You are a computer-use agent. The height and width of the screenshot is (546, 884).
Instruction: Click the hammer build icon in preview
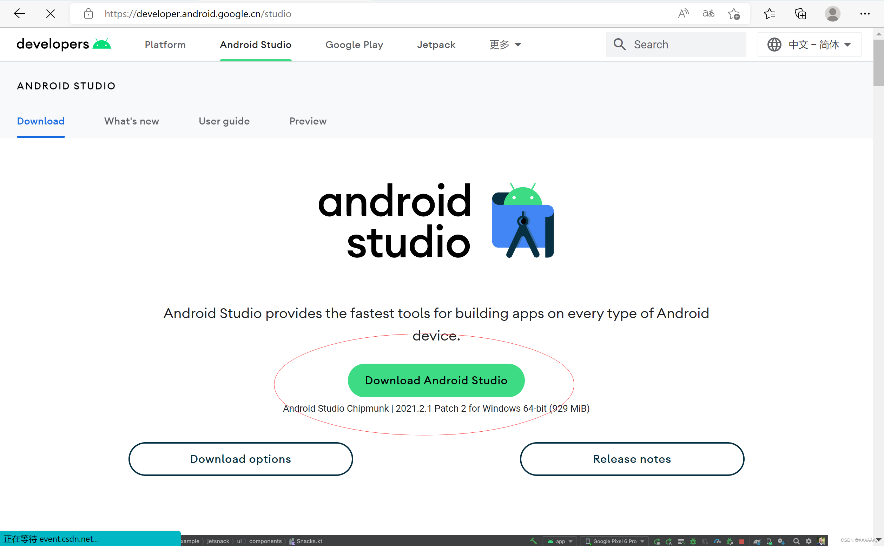click(533, 541)
